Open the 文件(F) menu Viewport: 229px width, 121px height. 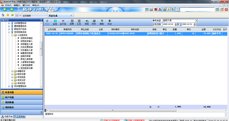[8, 5]
